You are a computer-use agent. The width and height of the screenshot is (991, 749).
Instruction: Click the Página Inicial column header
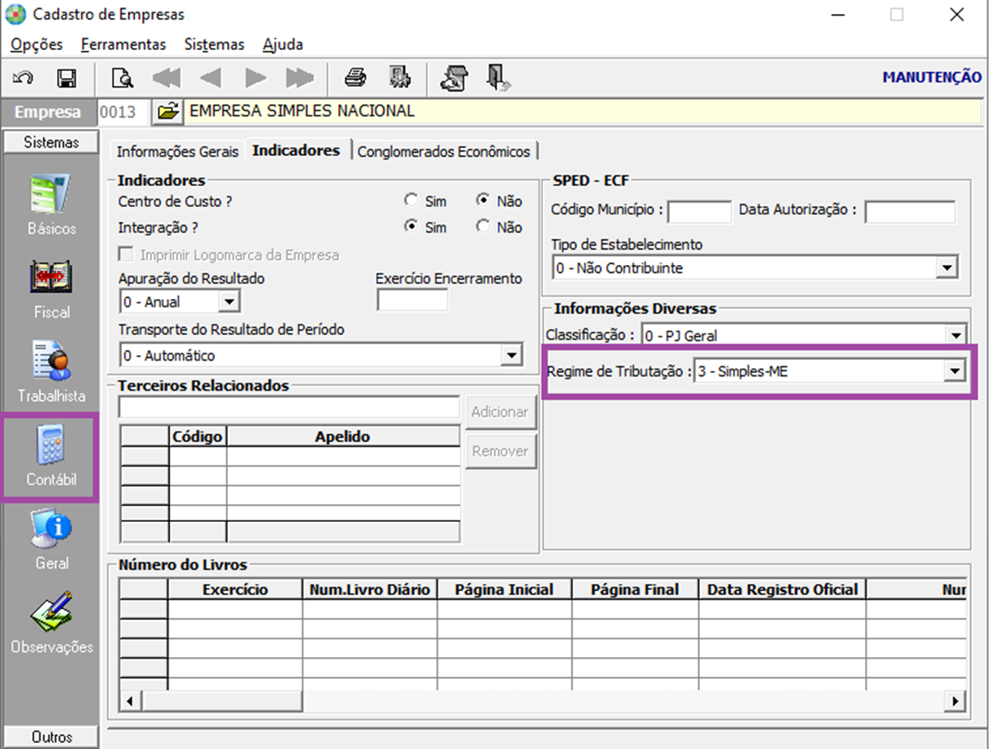[x=504, y=589]
